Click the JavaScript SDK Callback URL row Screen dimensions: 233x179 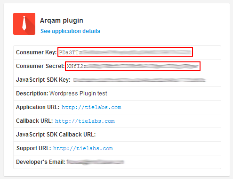coord(117,135)
